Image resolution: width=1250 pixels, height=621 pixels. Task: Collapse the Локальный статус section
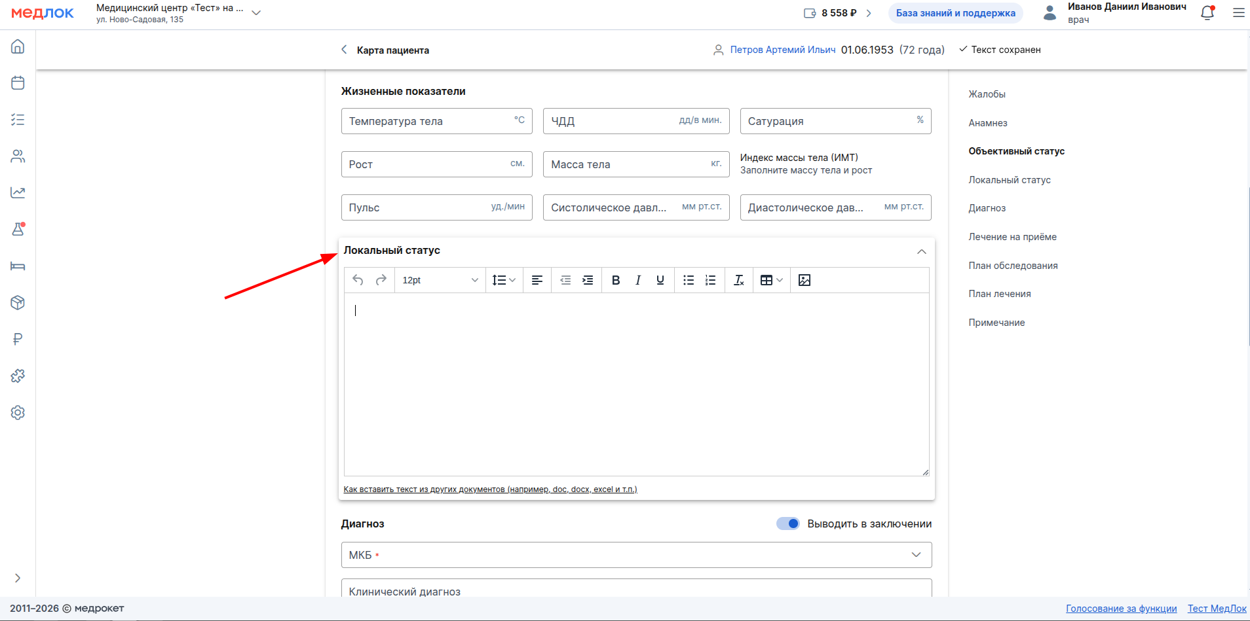(921, 252)
